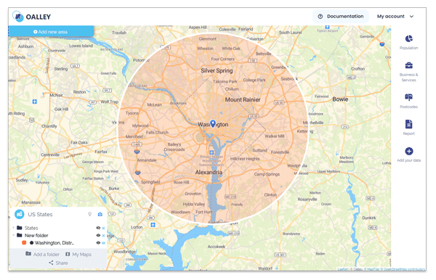Click the help circle icon beside Documentation
The width and height of the screenshot is (436, 280).
pos(320,17)
